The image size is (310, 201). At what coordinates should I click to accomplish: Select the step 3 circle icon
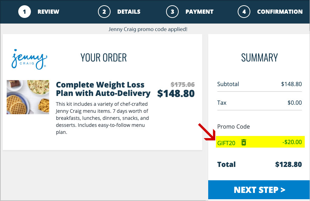click(x=172, y=12)
